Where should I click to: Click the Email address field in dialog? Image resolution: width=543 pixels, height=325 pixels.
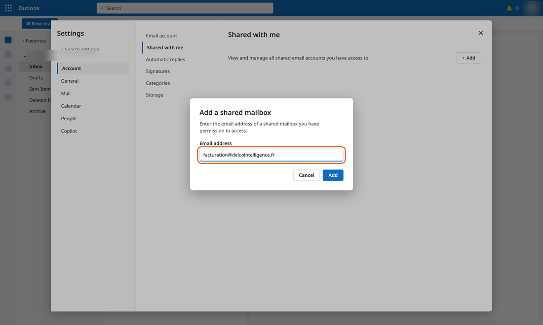tap(271, 155)
